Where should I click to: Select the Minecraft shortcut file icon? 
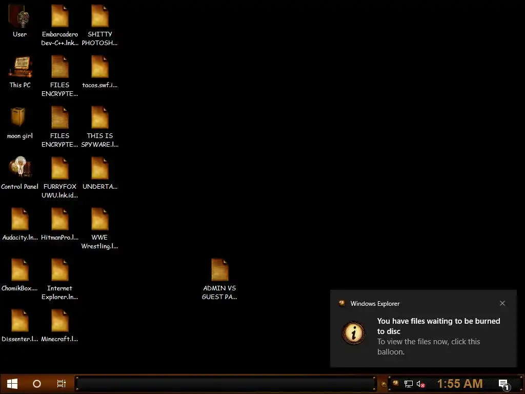coord(59,326)
